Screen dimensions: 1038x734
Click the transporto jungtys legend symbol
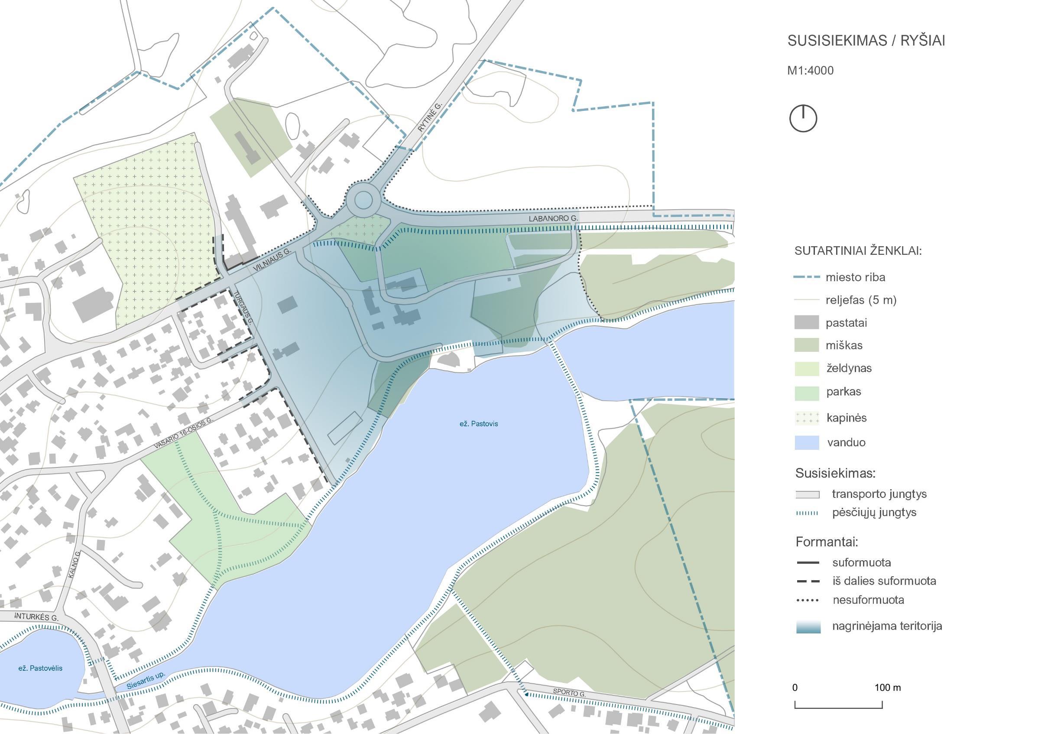(807, 494)
